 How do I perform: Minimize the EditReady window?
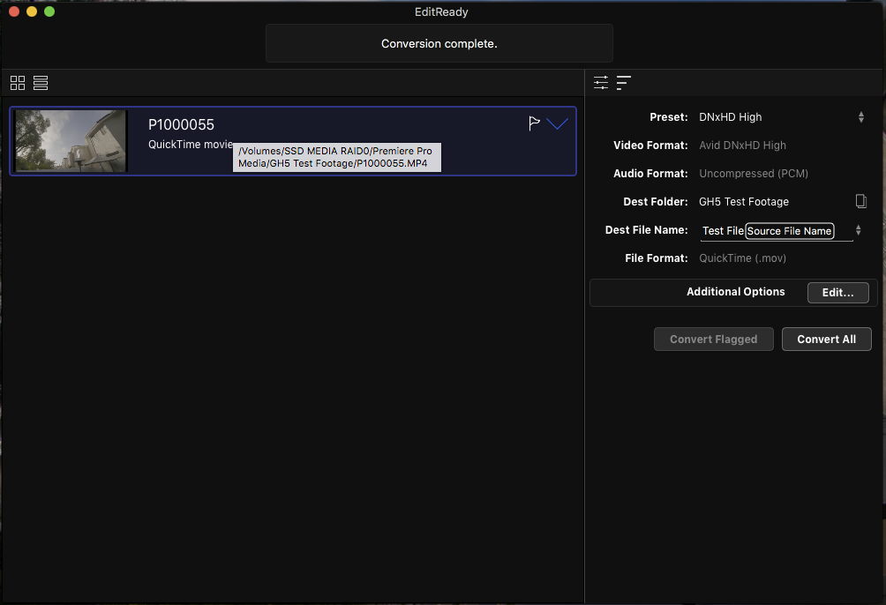(x=32, y=11)
